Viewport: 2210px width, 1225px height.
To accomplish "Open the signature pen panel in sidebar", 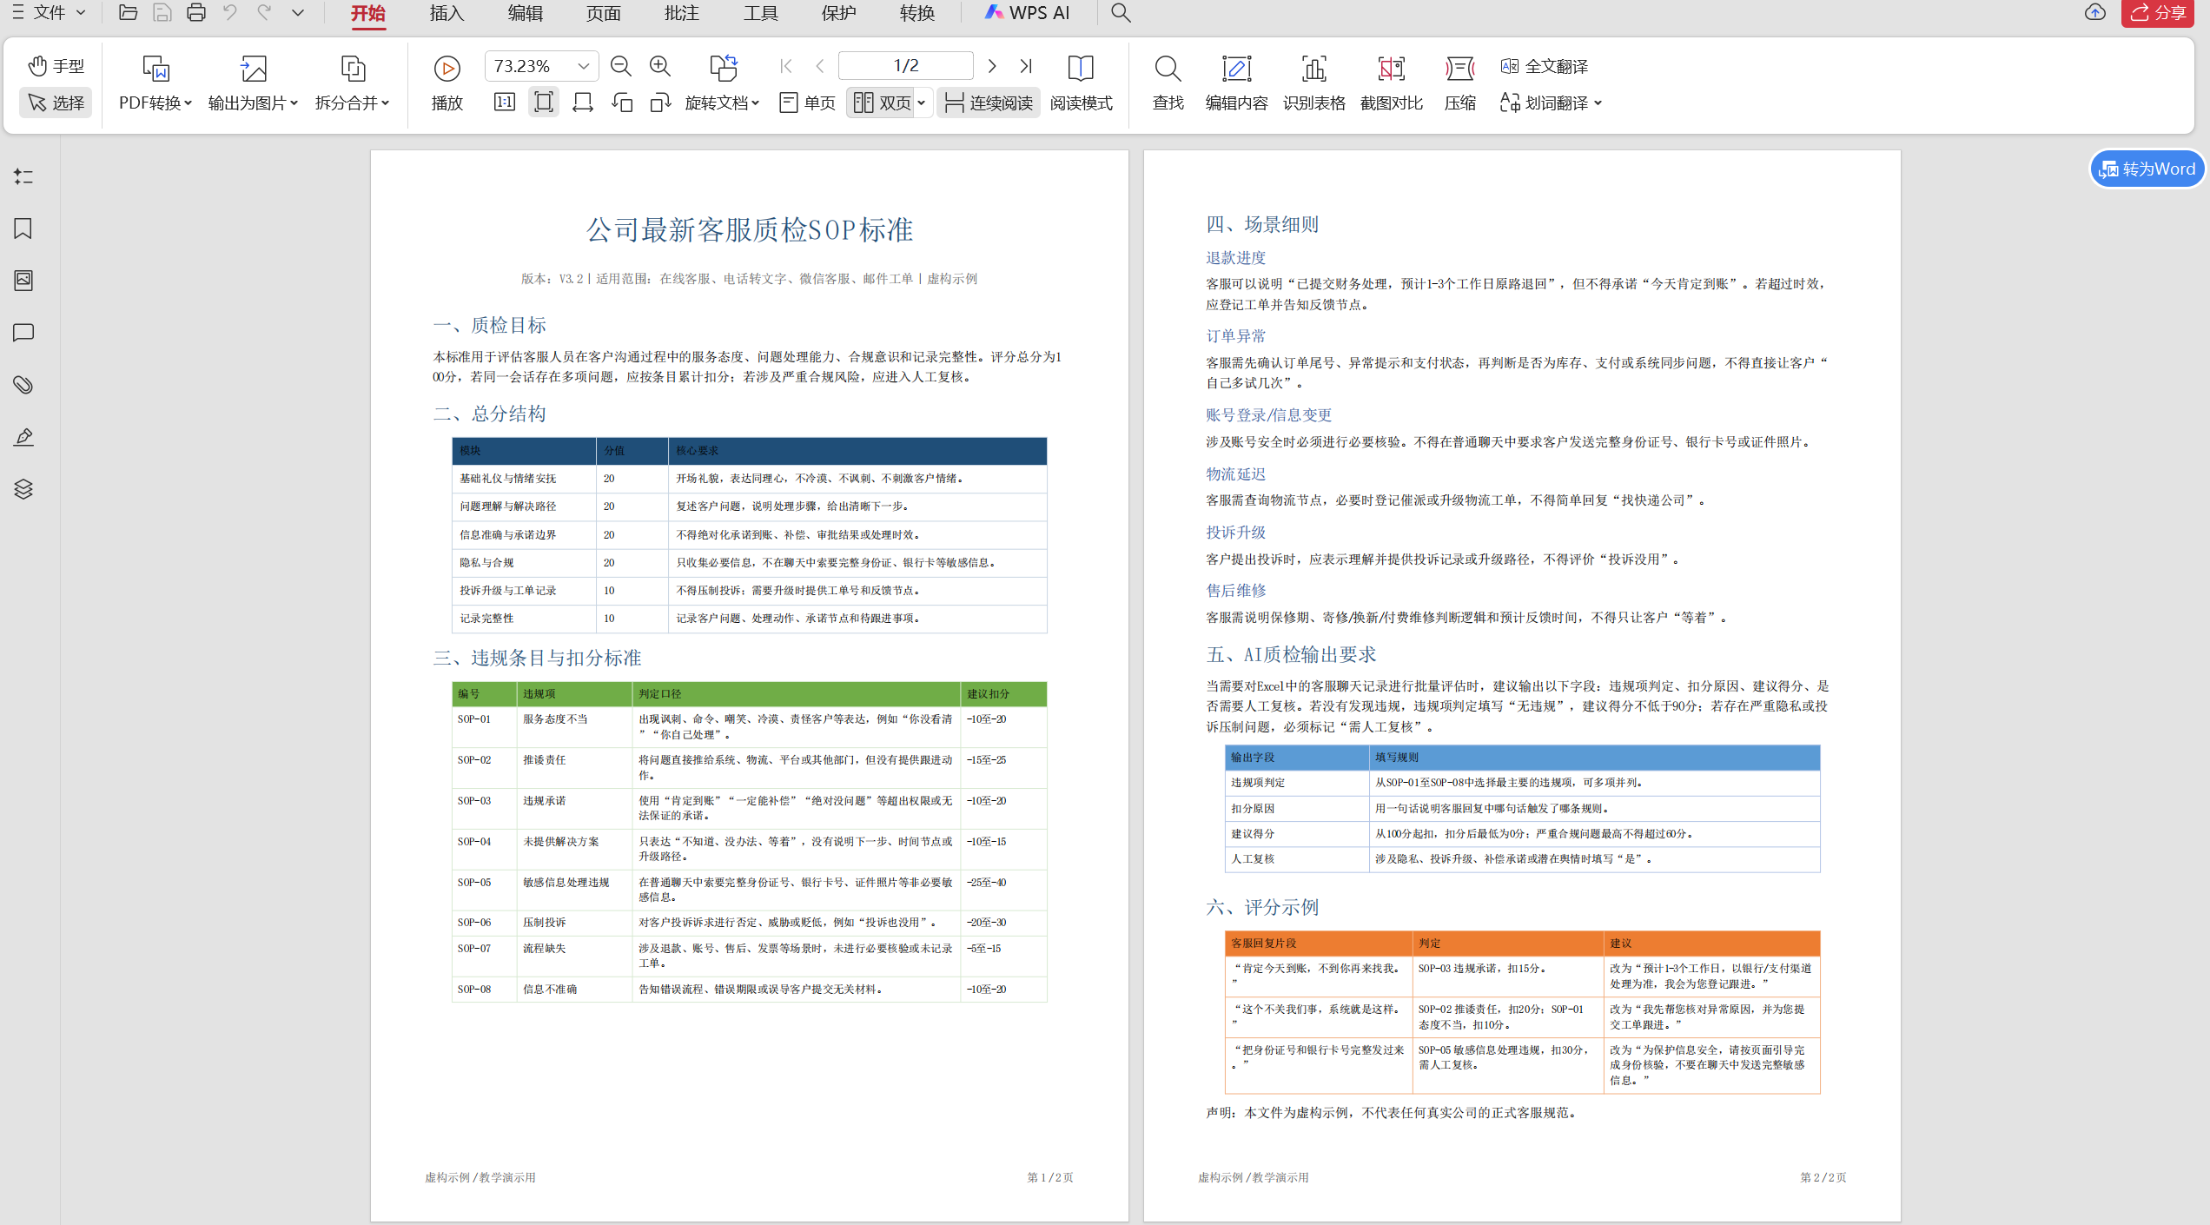I will tap(23, 437).
